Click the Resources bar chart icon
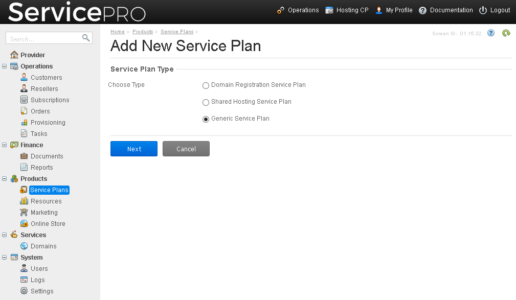The image size is (516, 300). tap(24, 201)
